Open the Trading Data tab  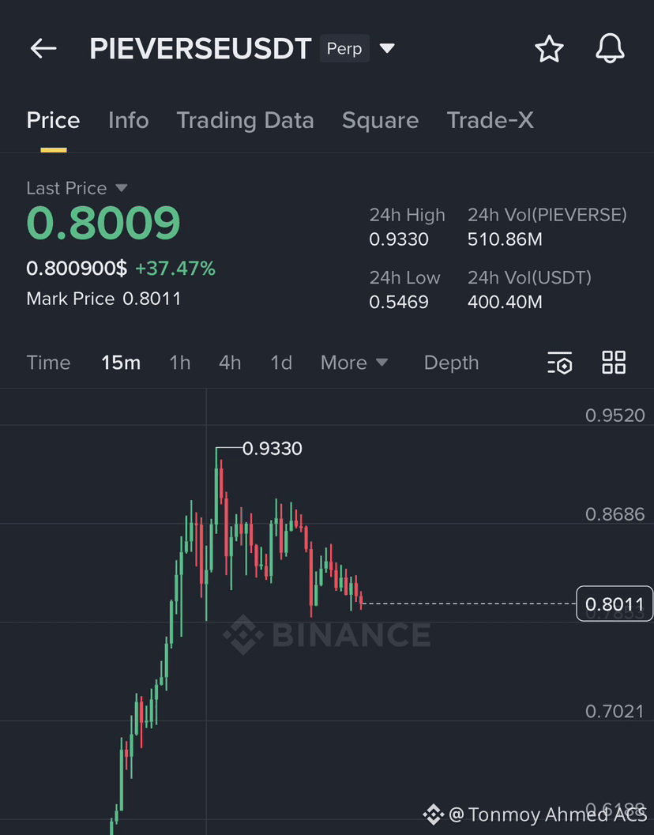245,120
